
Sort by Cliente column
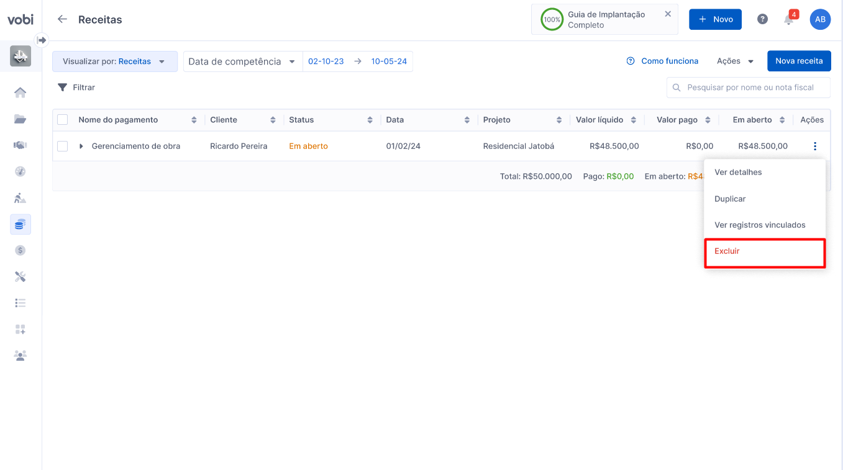(273, 120)
